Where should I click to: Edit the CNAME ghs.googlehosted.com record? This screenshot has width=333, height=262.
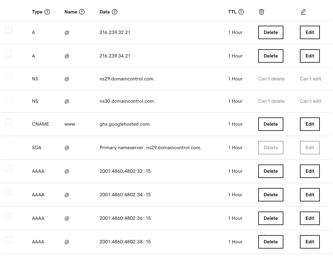310,124
